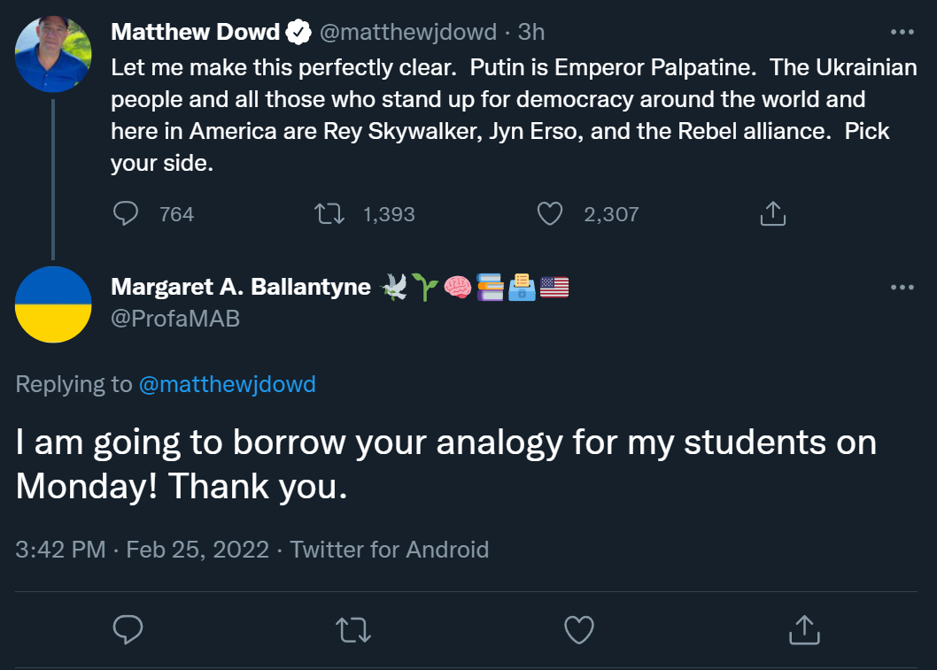Image resolution: width=937 pixels, height=670 pixels.
Task: Open the @ProfaMAB profile handle
Action: click(175, 318)
